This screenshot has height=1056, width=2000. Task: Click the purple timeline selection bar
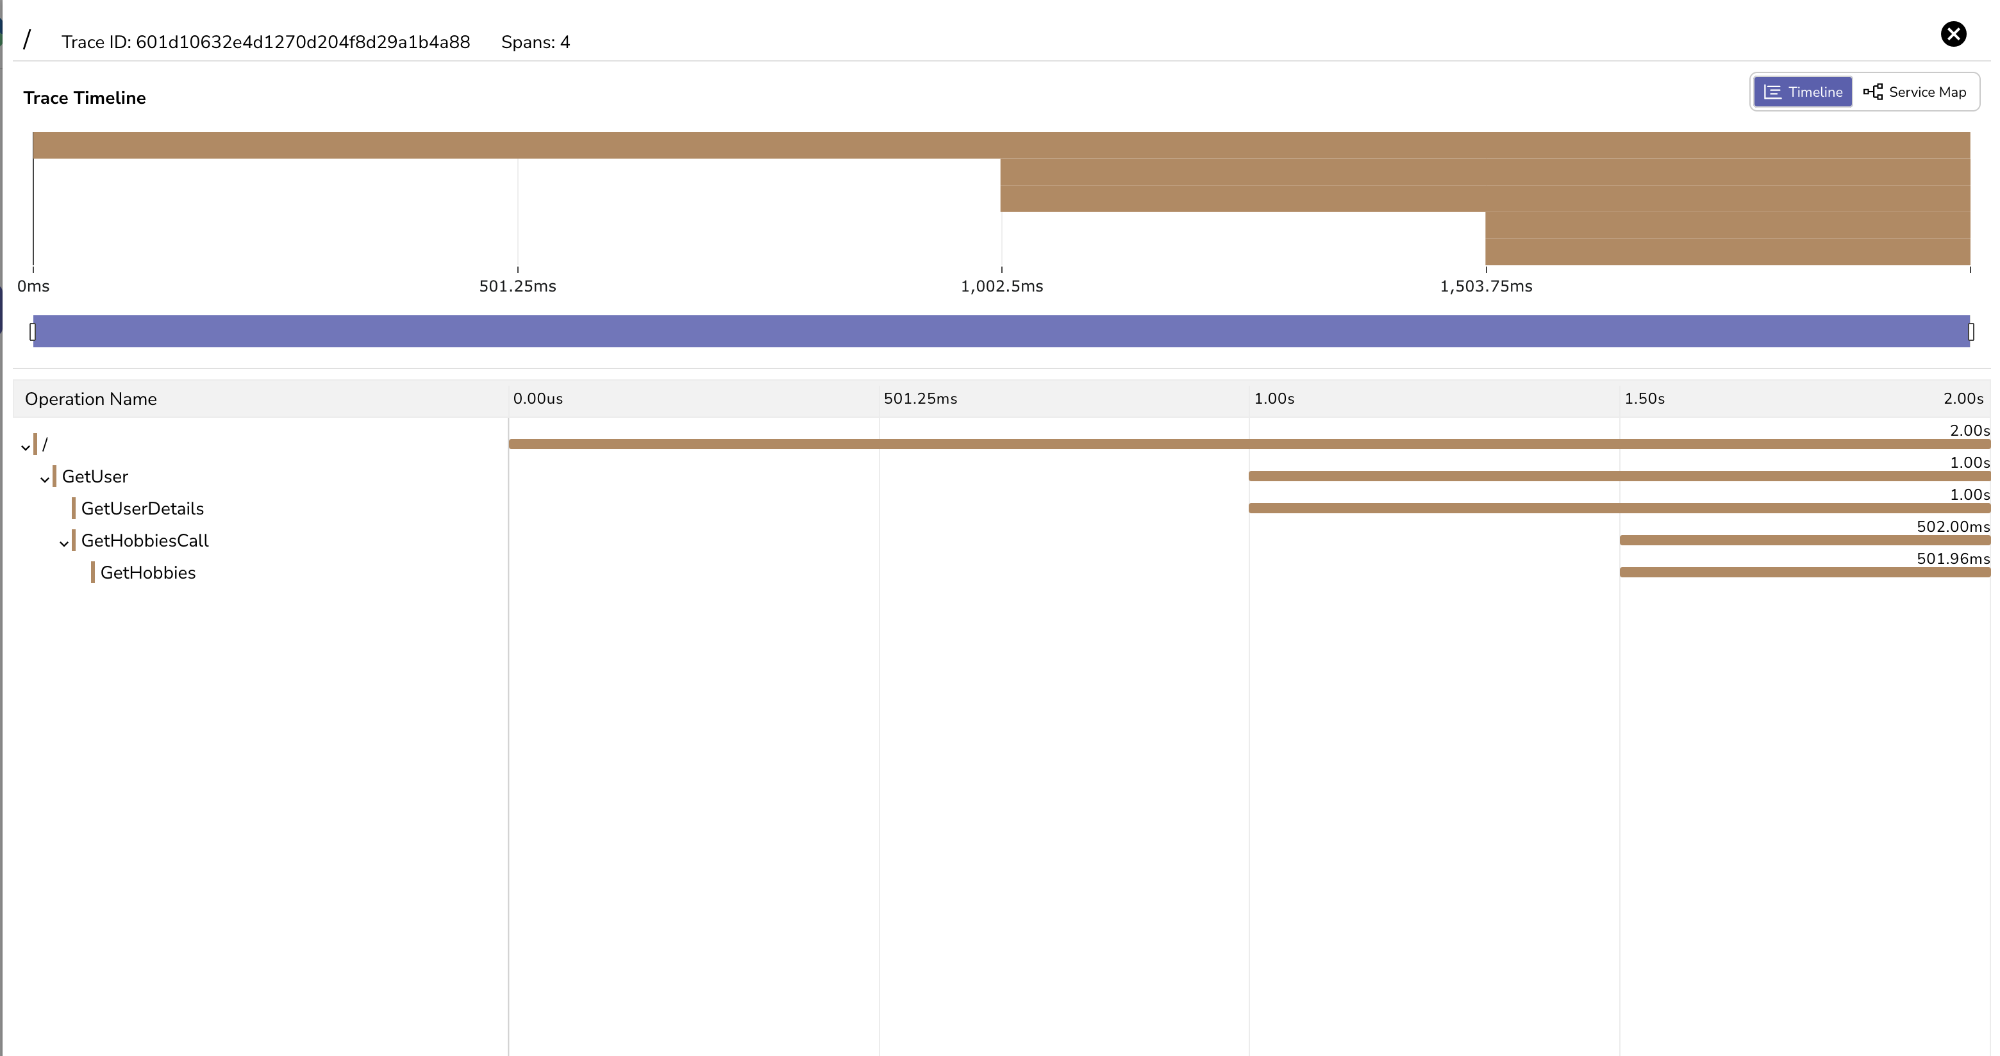click(1000, 331)
